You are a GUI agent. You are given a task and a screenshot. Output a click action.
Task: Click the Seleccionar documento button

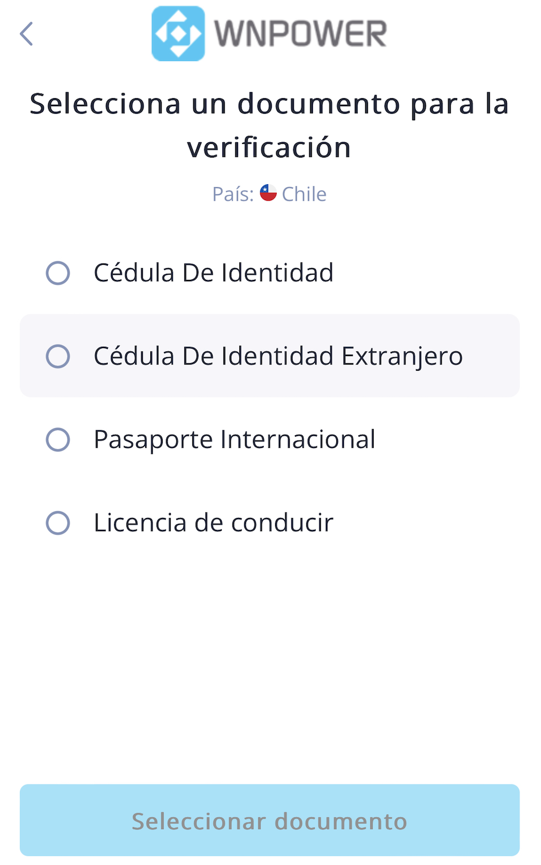point(270,820)
